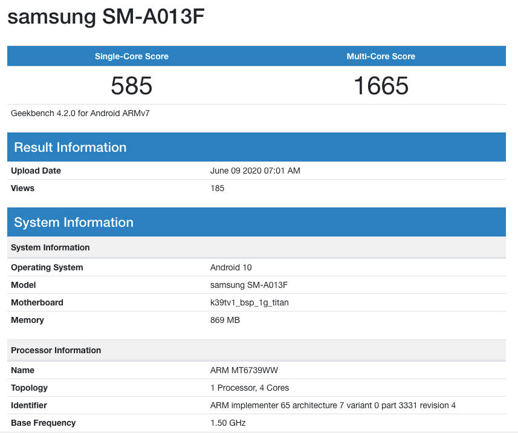518x433 pixels.
Task: Select the Identifier value text
Action: [332, 405]
